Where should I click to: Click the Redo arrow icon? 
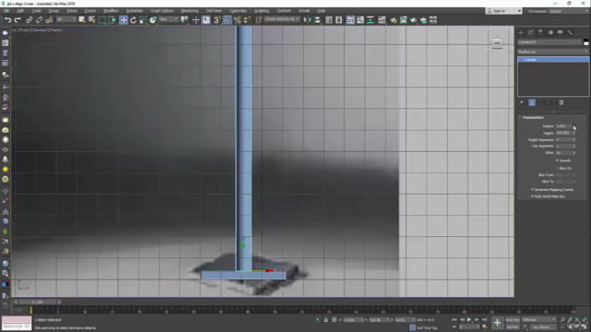(x=18, y=20)
